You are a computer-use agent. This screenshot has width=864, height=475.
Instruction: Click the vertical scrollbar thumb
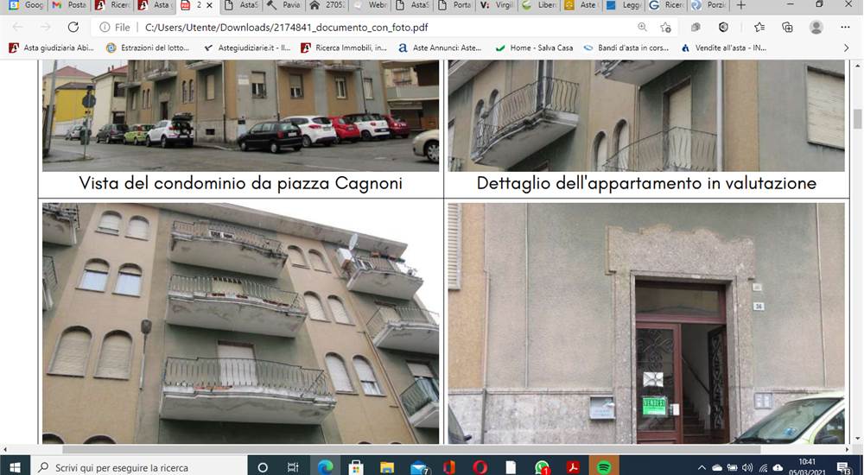pyautogui.click(x=857, y=118)
